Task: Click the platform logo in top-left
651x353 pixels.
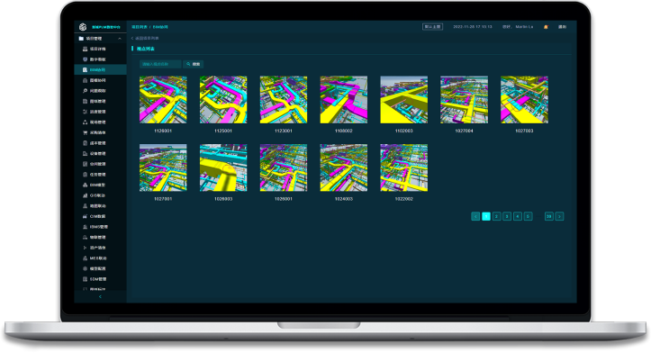Action: [x=83, y=27]
